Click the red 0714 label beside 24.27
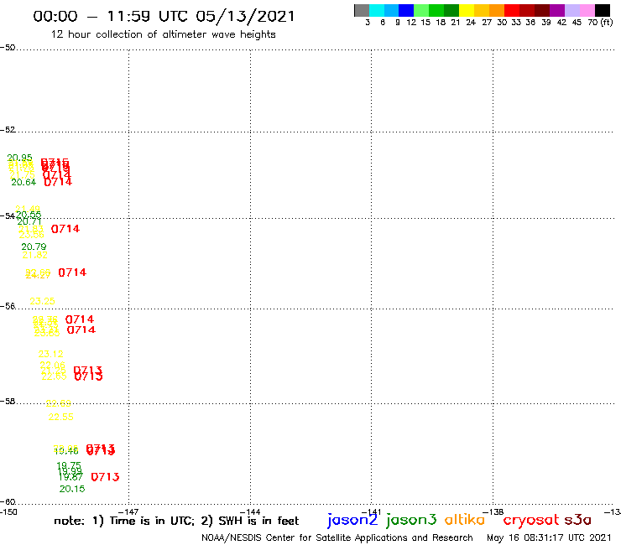 pos(72,272)
